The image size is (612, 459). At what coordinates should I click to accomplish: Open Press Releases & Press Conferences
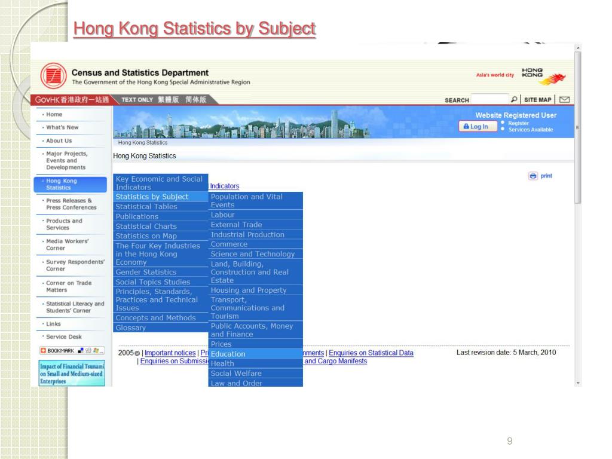pos(71,204)
